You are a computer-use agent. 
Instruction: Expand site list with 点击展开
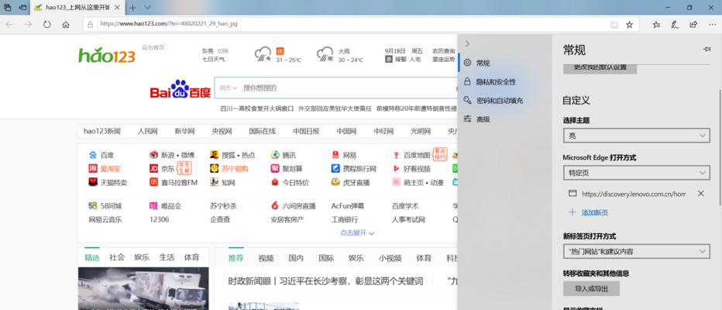pyautogui.click(x=357, y=233)
